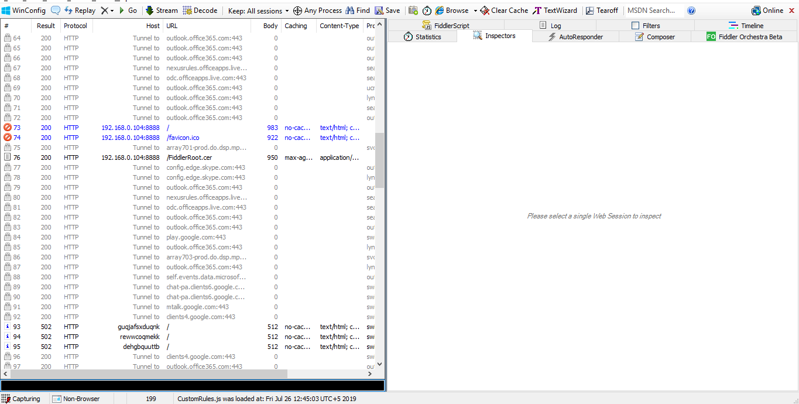Sort by the Body column header
799x404 pixels.
[x=266, y=26]
